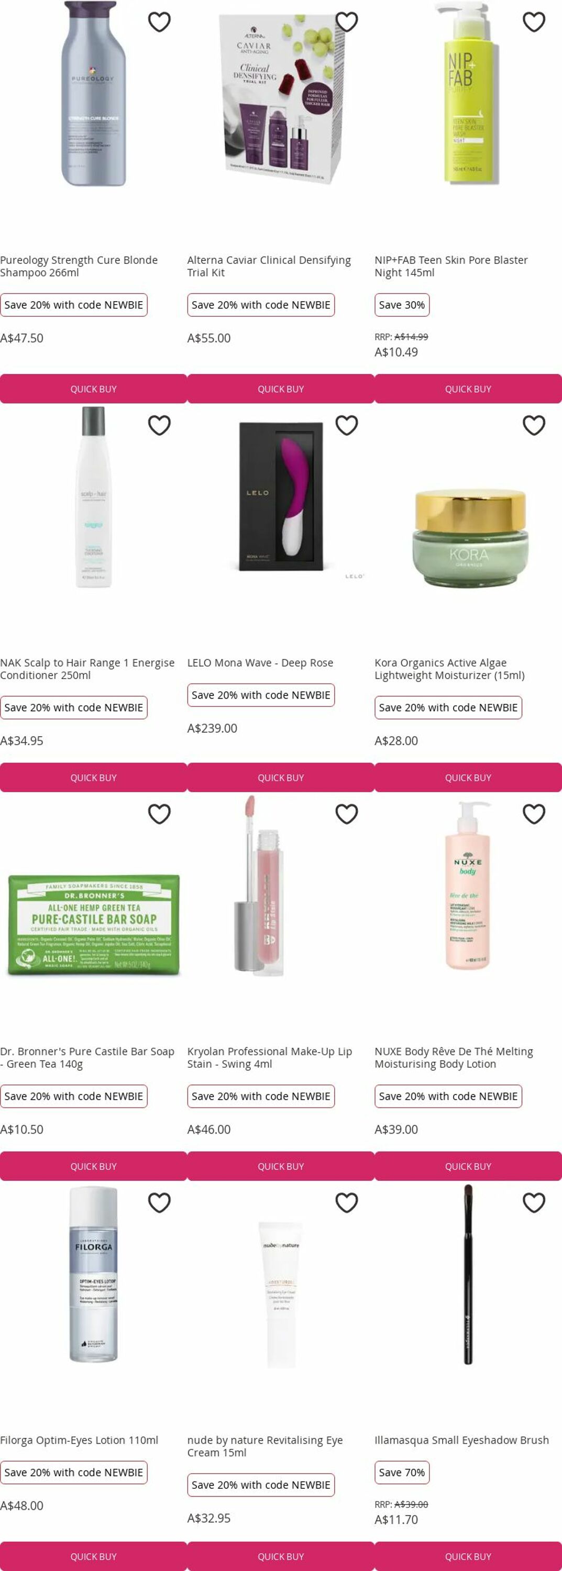Screen dimensions: 562x1571
Task: Wishlist the Illamasqua Small Eyeshadow Brush
Action: [534, 1202]
